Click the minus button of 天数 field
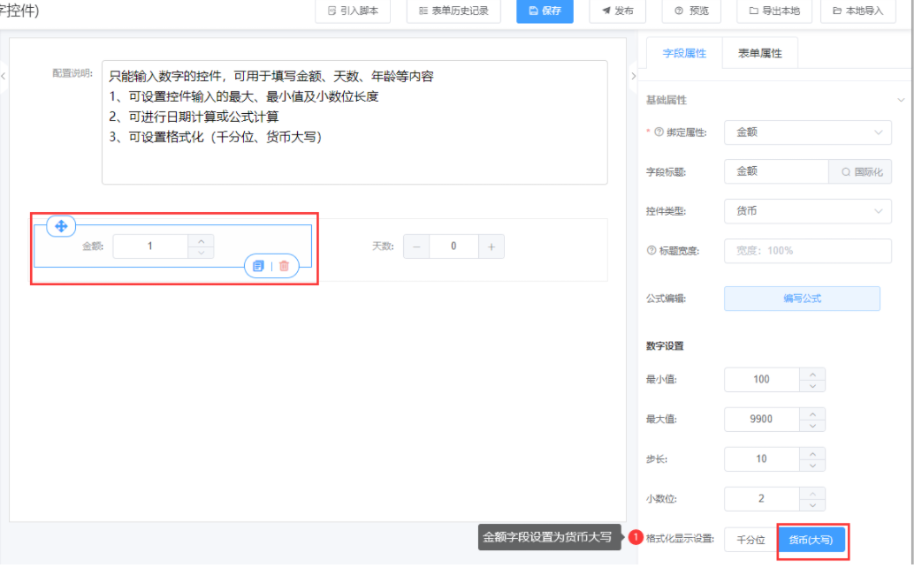922x568 pixels. pyautogui.click(x=416, y=246)
